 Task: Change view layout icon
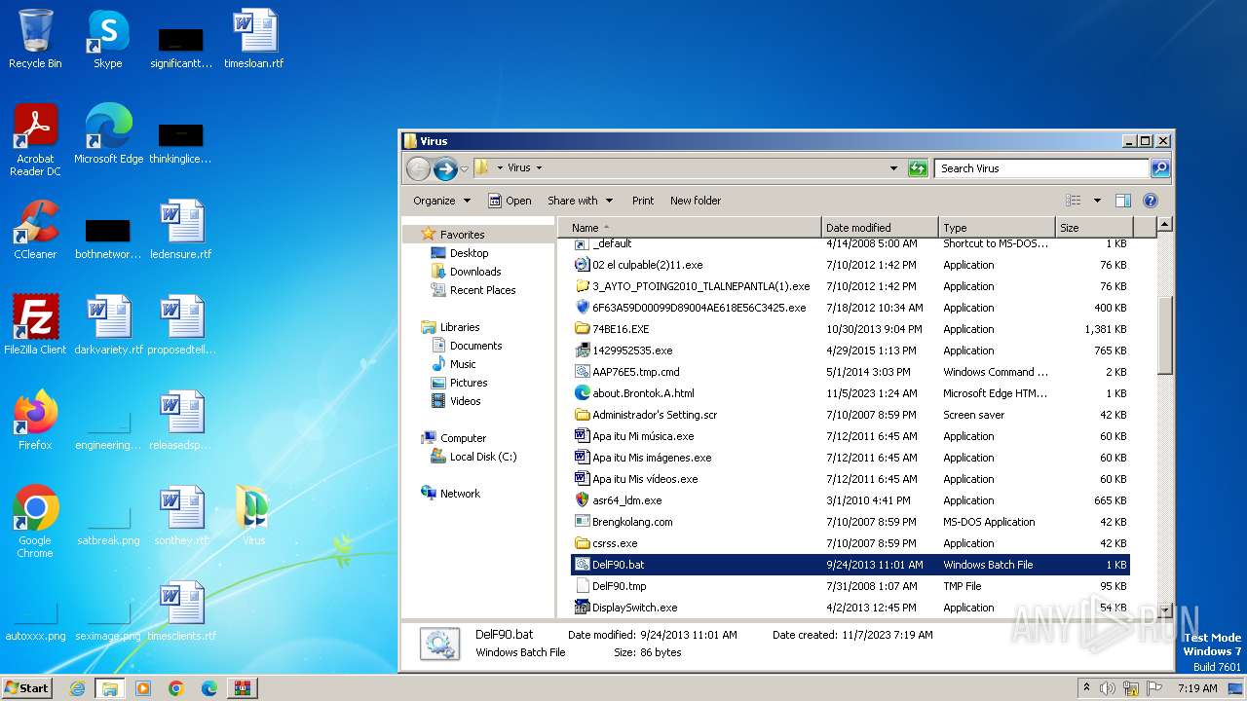point(1073,201)
